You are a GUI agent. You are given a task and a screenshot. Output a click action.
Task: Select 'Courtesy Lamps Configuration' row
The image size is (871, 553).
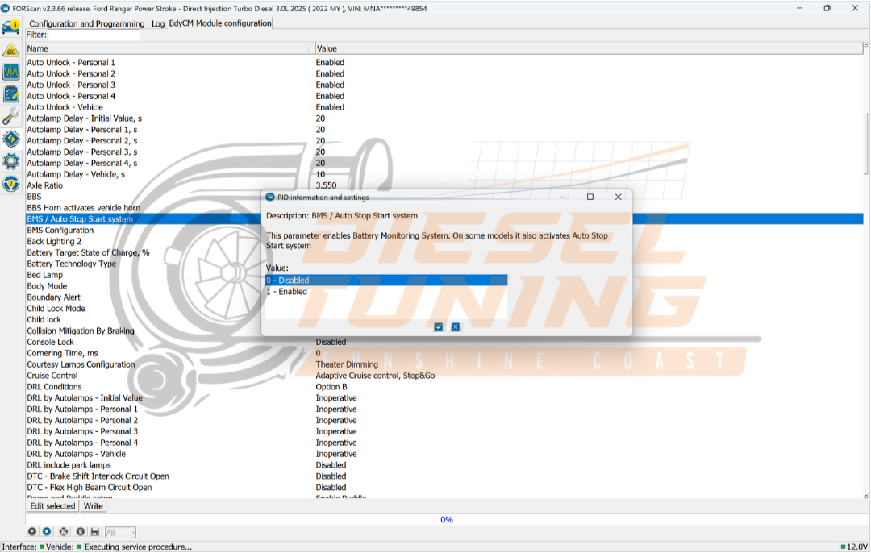pyautogui.click(x=444, y=365)
